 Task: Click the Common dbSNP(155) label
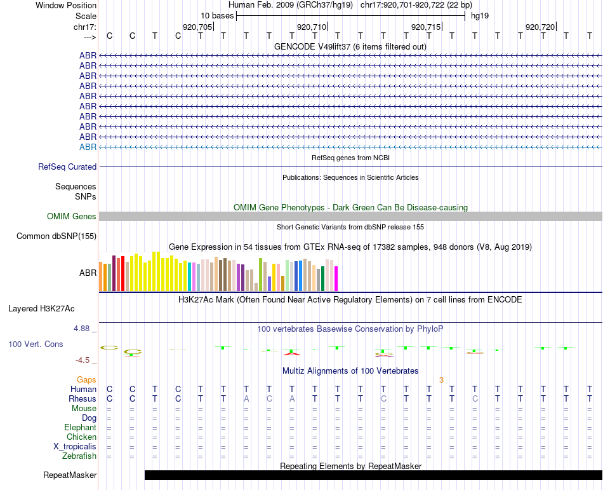(x=56, y=236)
